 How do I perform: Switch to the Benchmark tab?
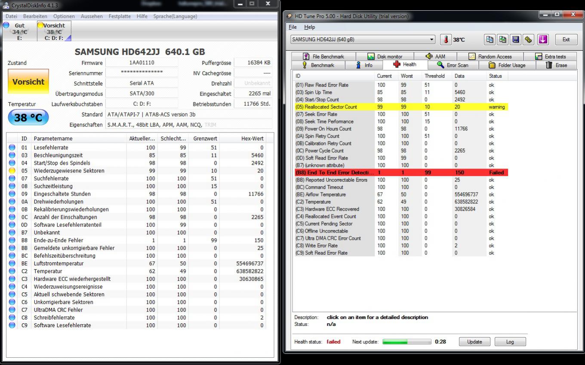click(318, 65)
